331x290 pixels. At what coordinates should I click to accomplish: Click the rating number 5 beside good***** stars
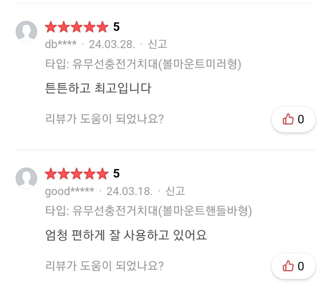click(116, 174)
